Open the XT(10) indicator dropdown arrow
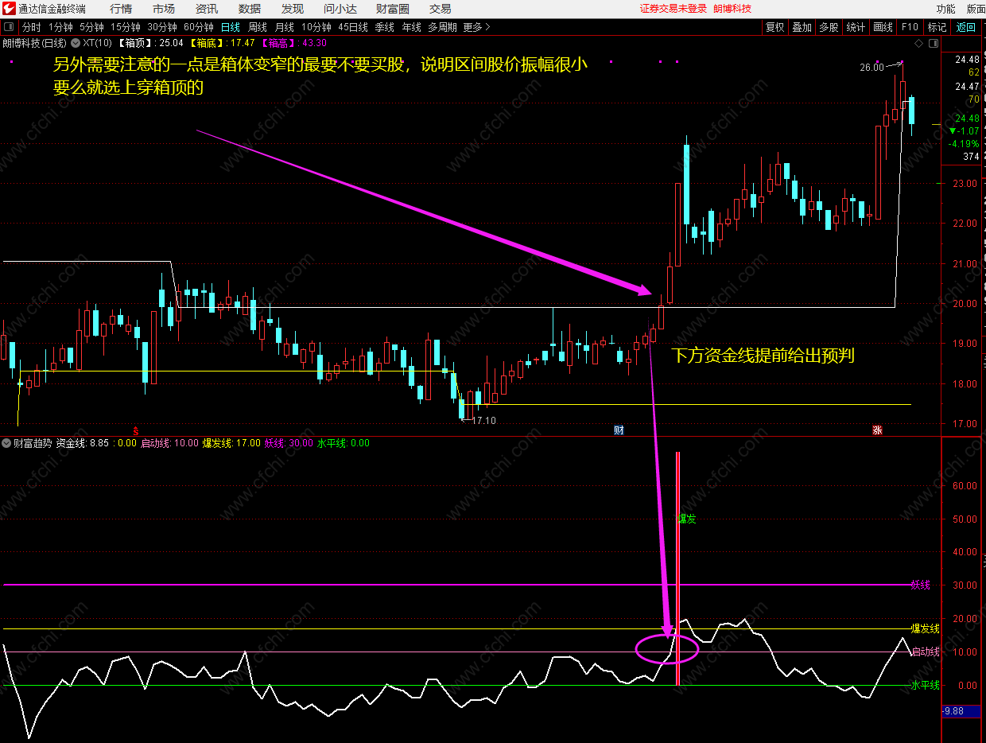Image resolution: width=986 pixels, height=743 pixels. pos(76,42)
